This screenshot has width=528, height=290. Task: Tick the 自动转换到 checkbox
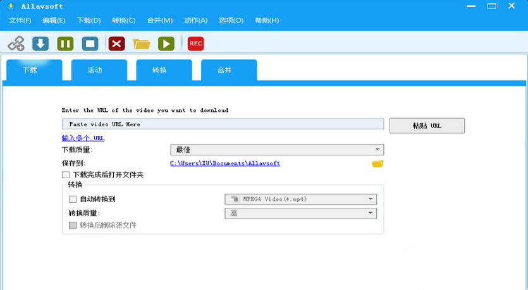(73, 199)
